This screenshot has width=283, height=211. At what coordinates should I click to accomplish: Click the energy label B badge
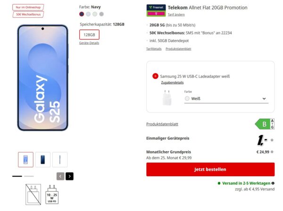point(265,124)
